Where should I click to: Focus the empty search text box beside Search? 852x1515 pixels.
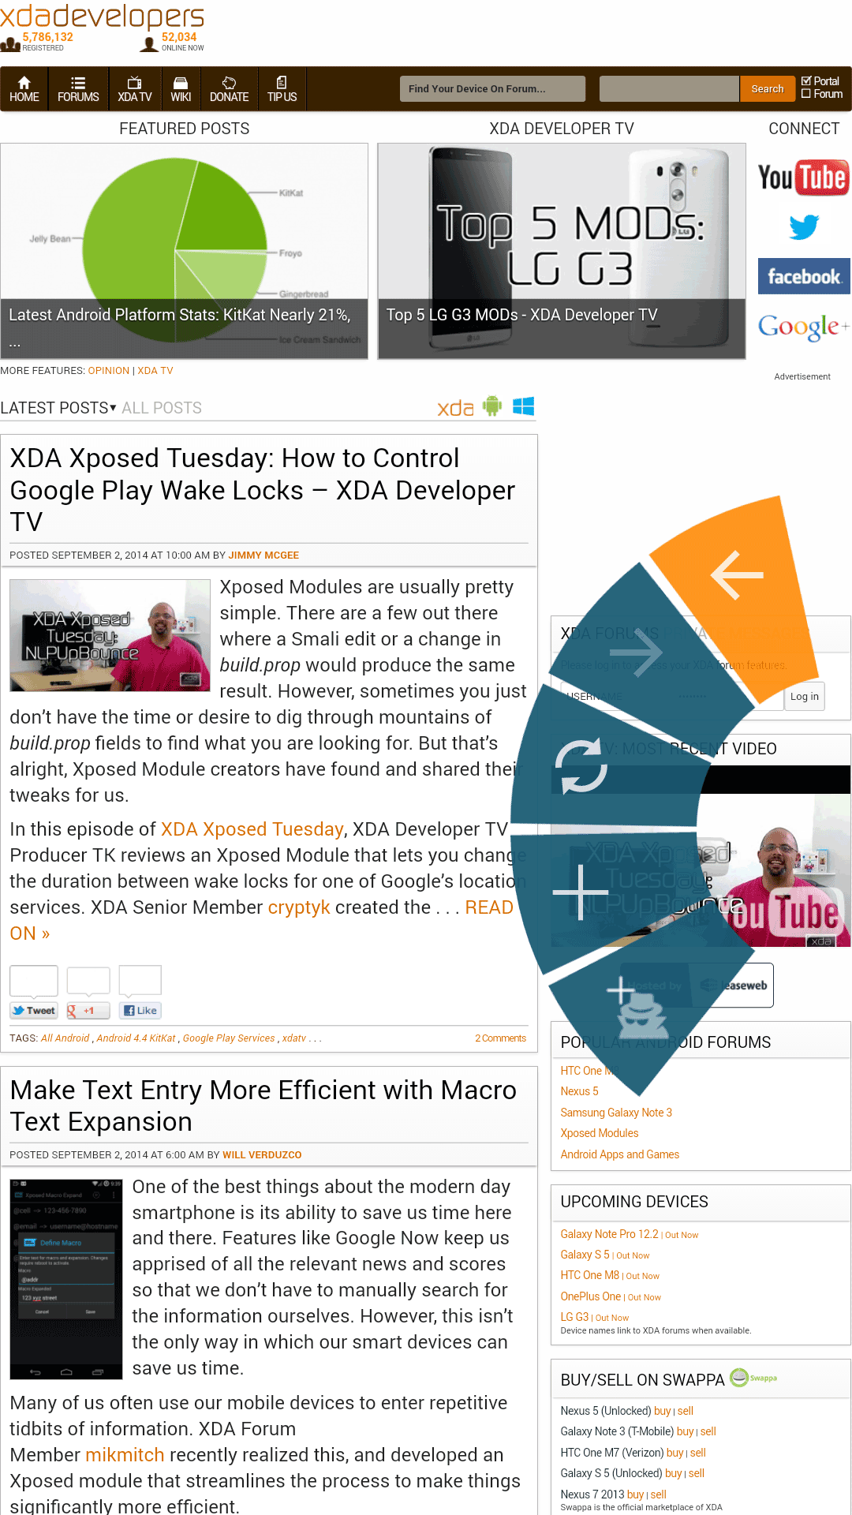click(669, 89)
